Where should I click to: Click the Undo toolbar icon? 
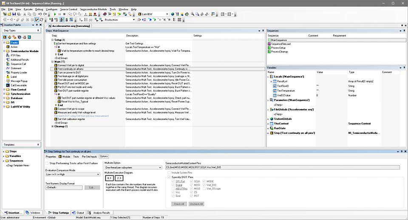[40, 14]
